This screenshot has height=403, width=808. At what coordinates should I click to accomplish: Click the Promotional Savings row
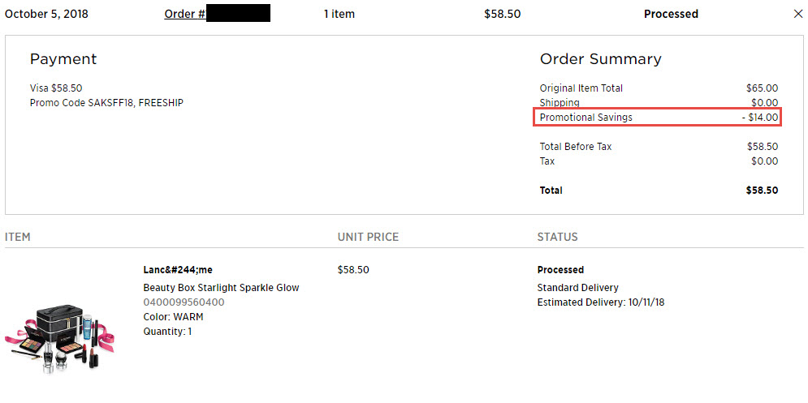(x=658, y=118)
